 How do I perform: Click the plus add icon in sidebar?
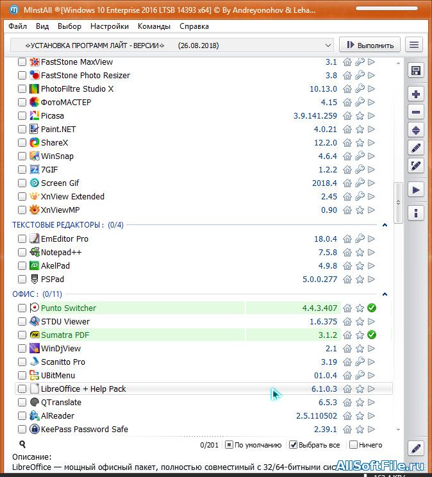point(415,94)
